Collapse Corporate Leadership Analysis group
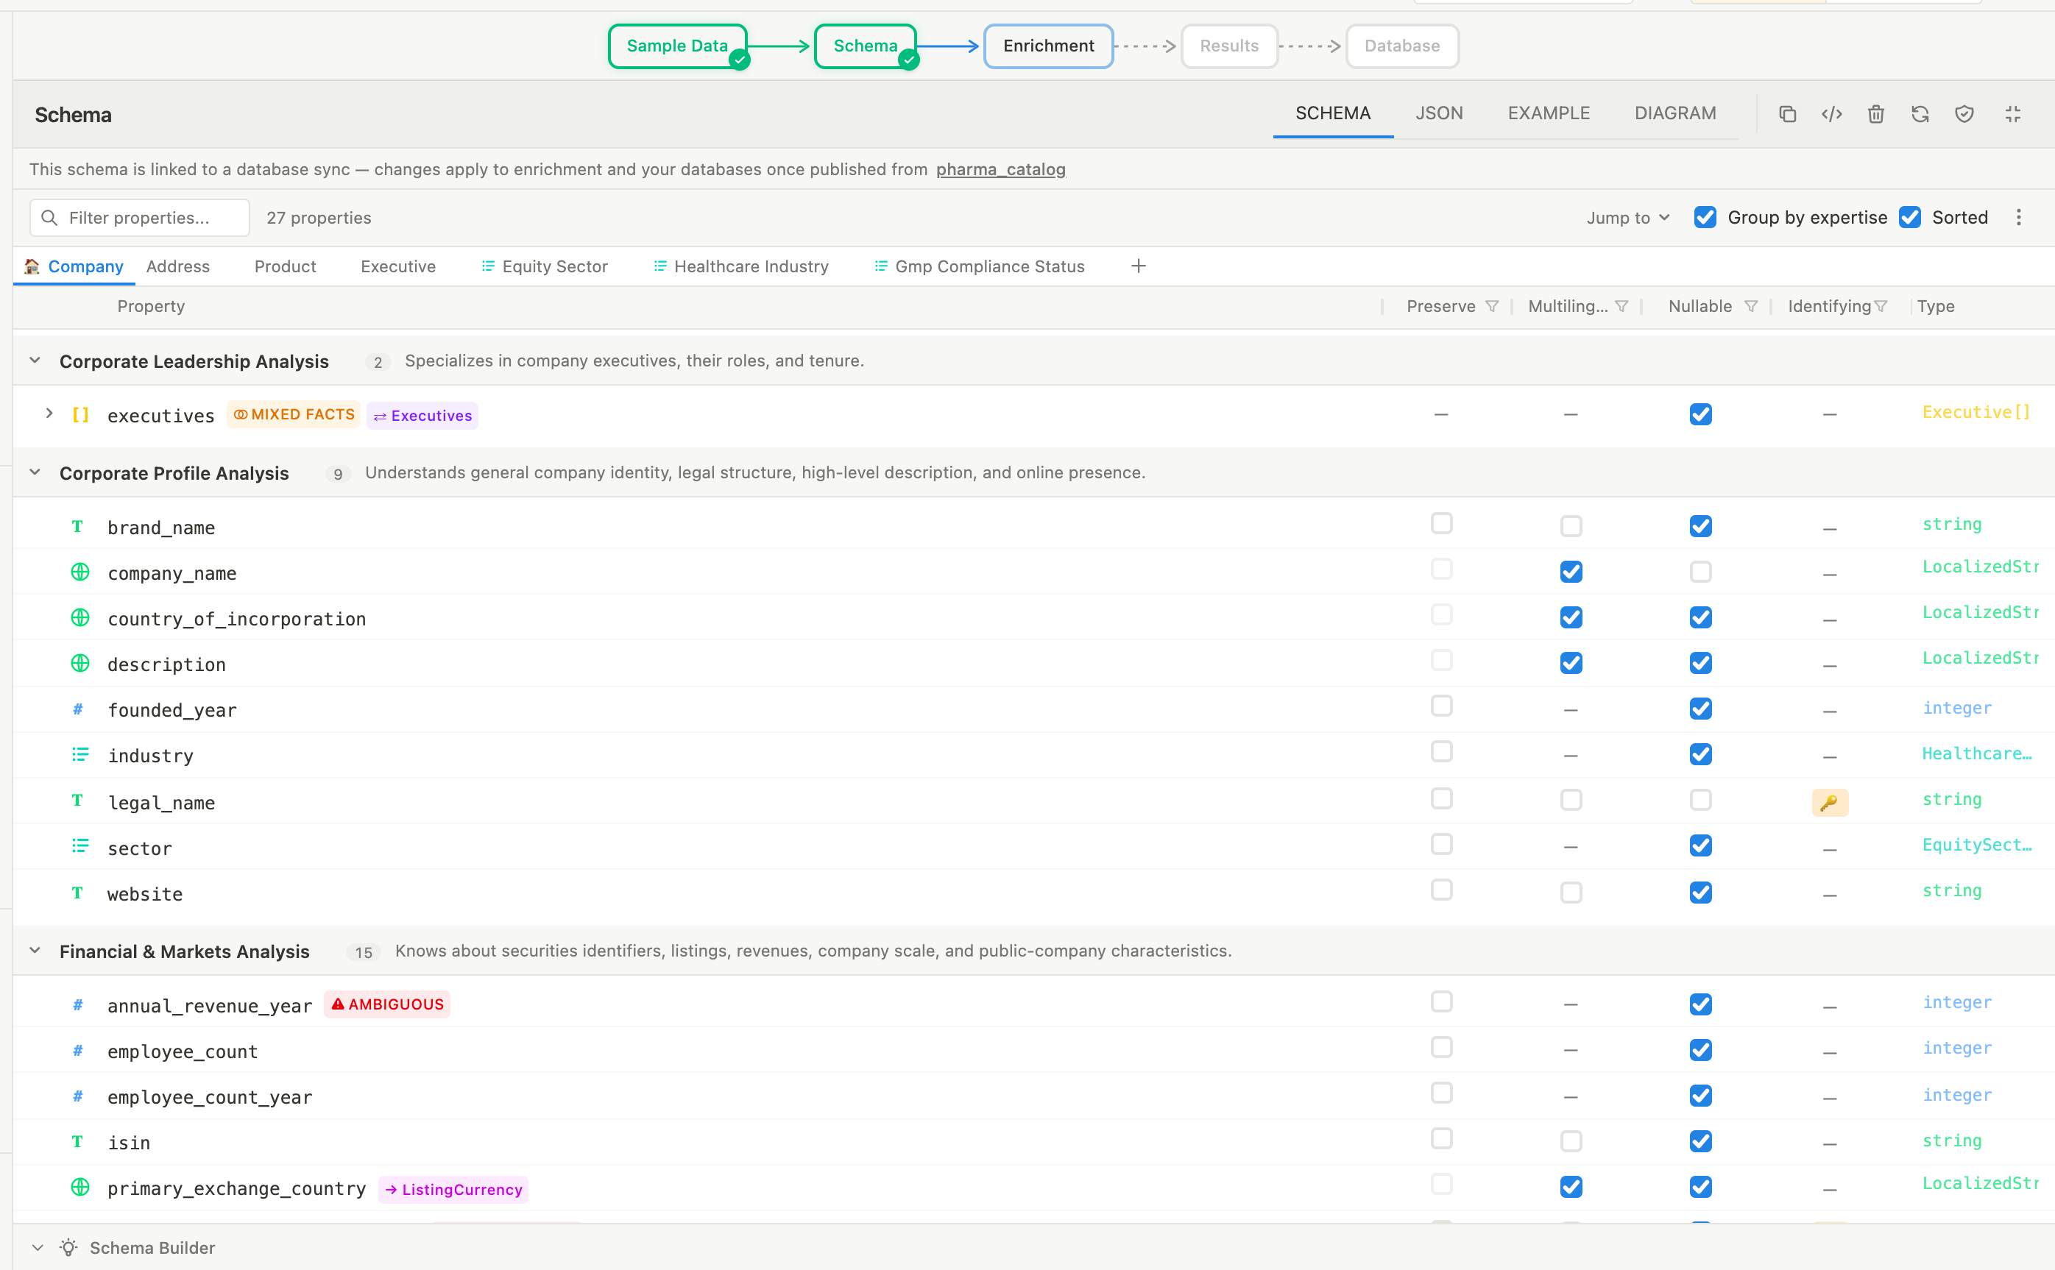Viewport: 2055px width, 1270px height. coord(35,361)
